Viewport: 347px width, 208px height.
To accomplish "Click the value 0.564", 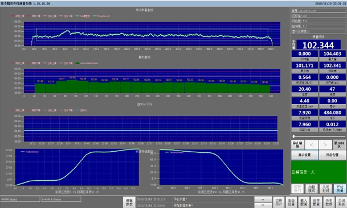I will pos(304,77).
